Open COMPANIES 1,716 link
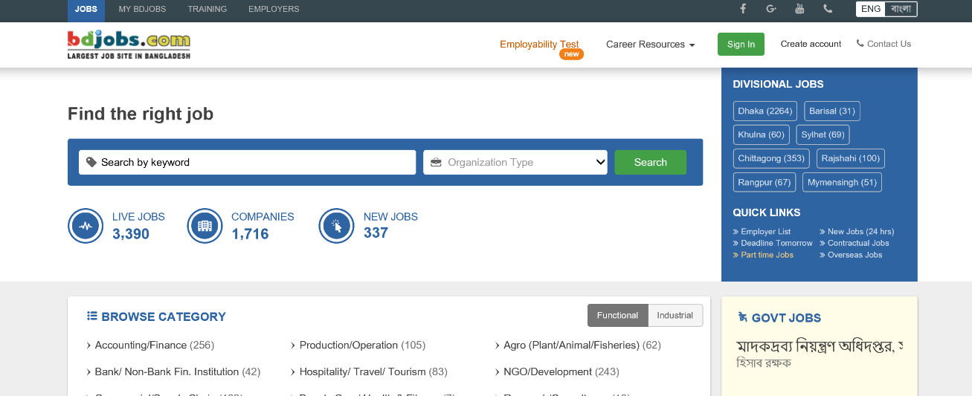The width and height of the screenshot is (972, 396). 263,226
